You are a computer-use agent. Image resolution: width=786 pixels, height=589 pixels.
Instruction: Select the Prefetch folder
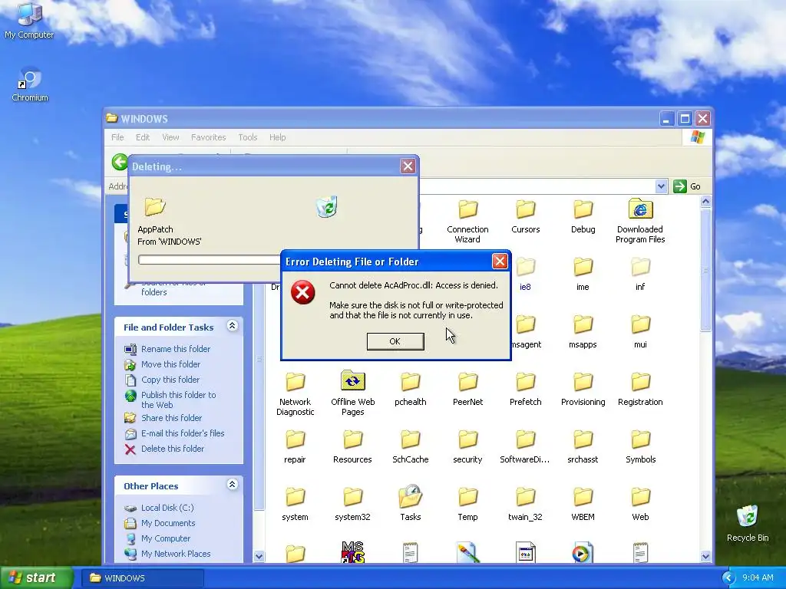pos(525,389)
